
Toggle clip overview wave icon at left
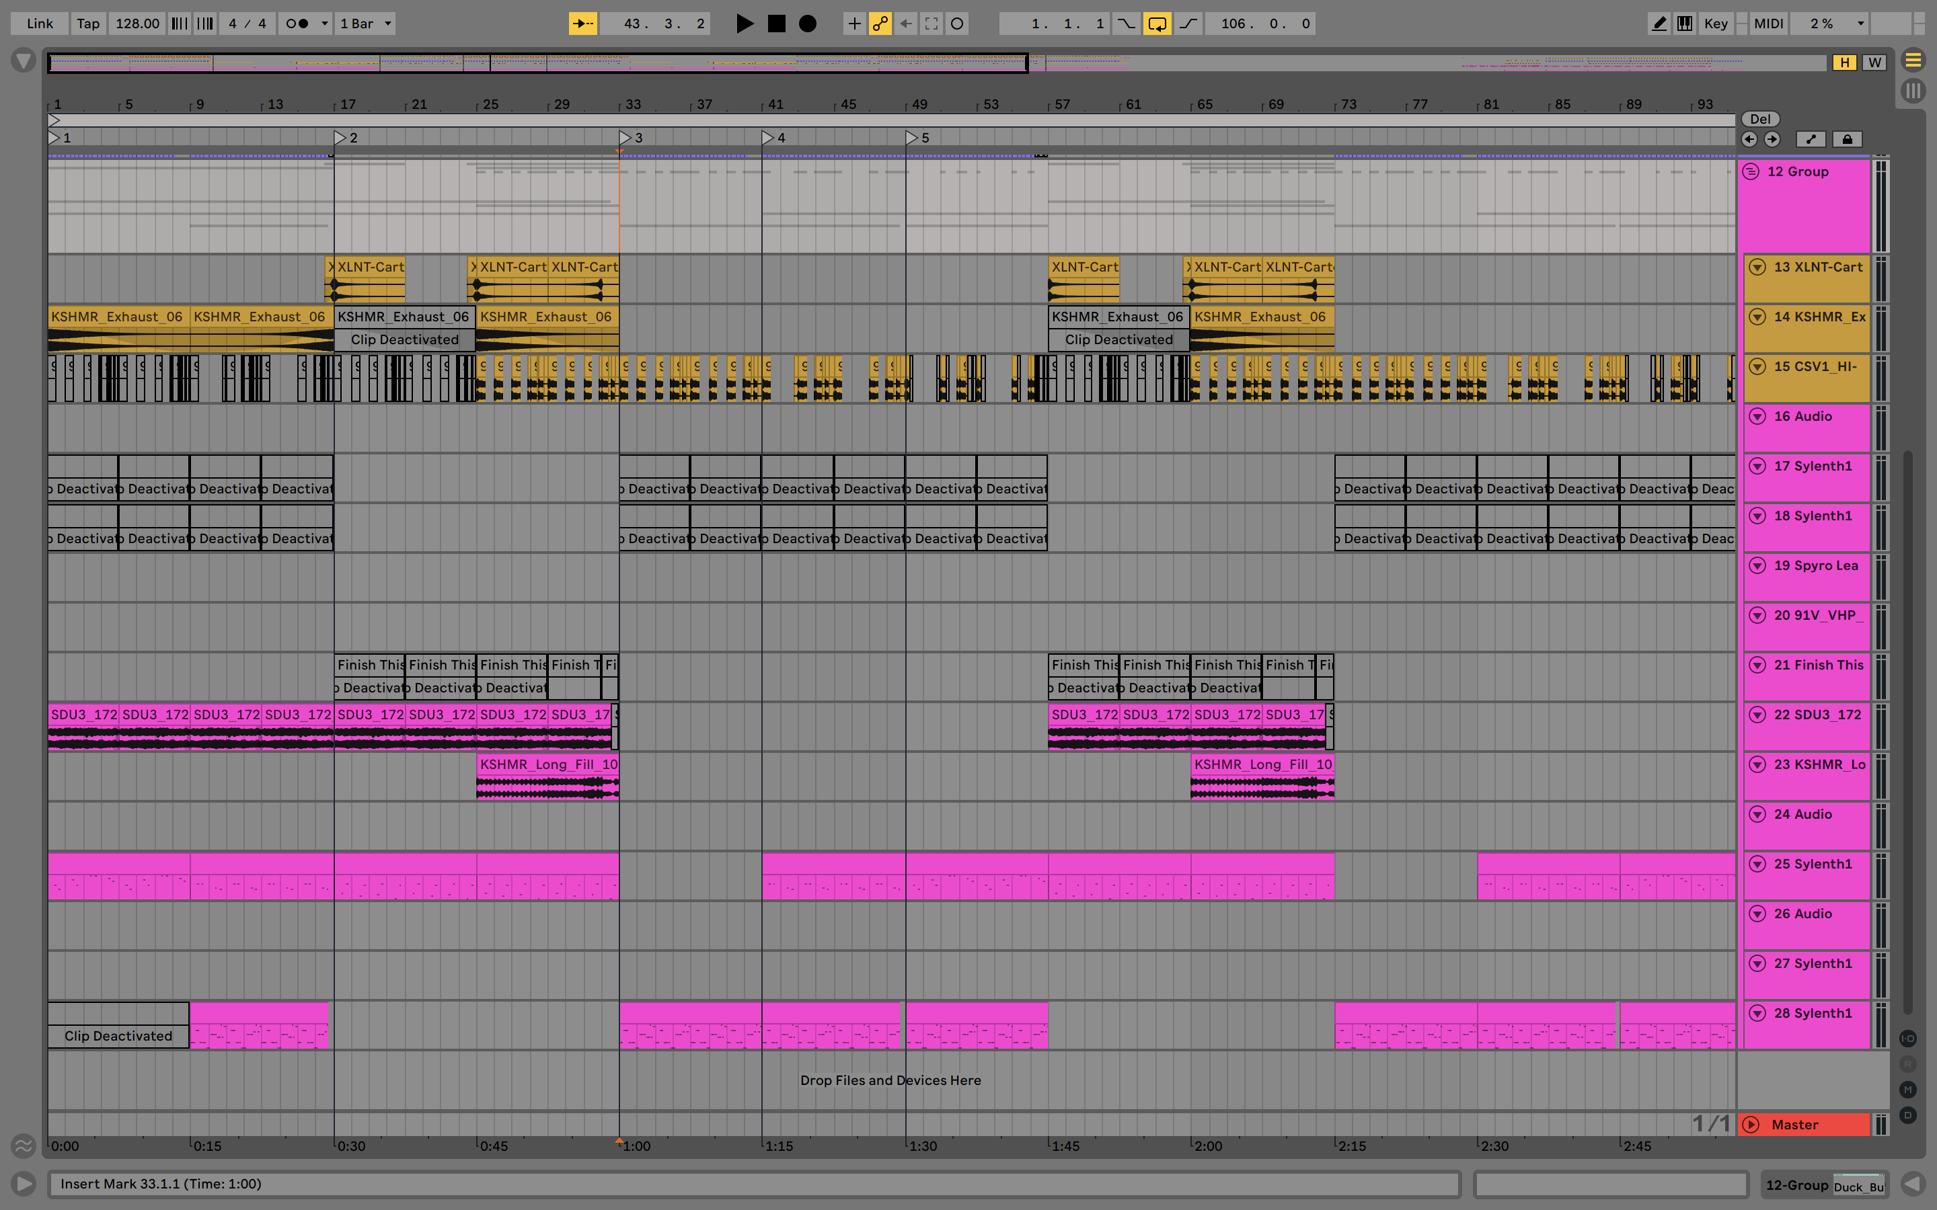coord(24,1145)
